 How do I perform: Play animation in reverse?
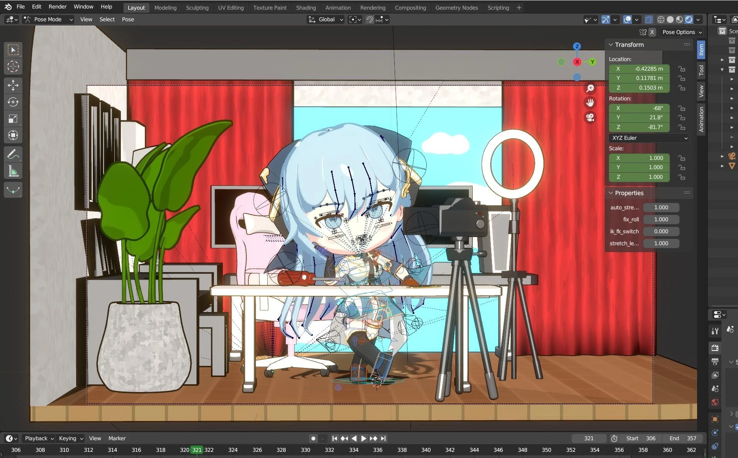[354, 438]
